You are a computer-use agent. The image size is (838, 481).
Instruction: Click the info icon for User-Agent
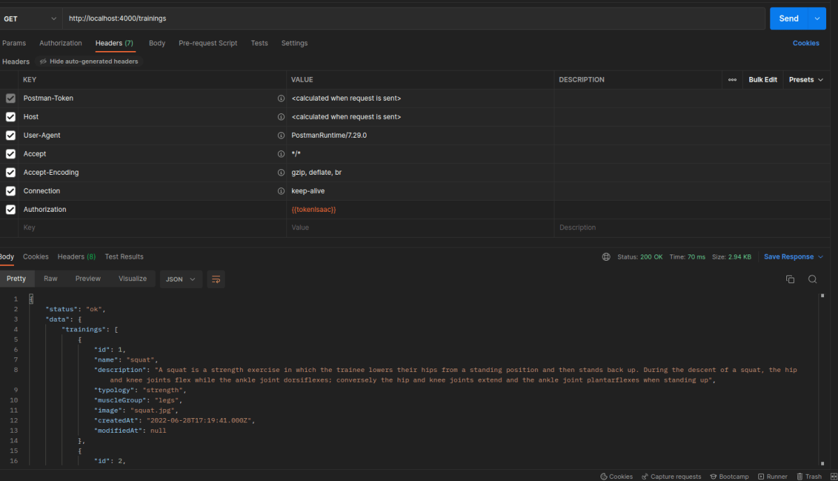click(x=281, y=136)
